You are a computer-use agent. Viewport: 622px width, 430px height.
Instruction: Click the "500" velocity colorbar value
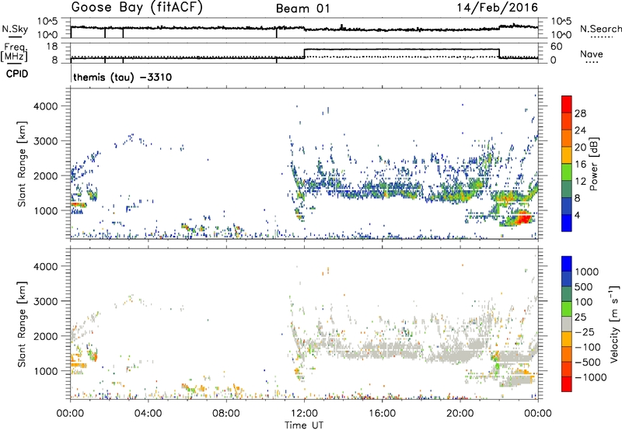point(584,287)
